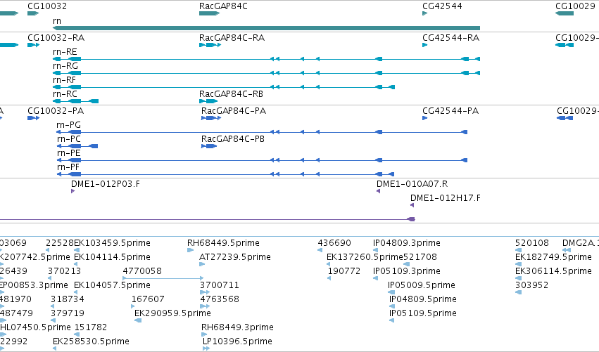This screenshot has width=599, height=352.
Task: Select the RH68449.5prime EST label
Action: pos(223,243)
